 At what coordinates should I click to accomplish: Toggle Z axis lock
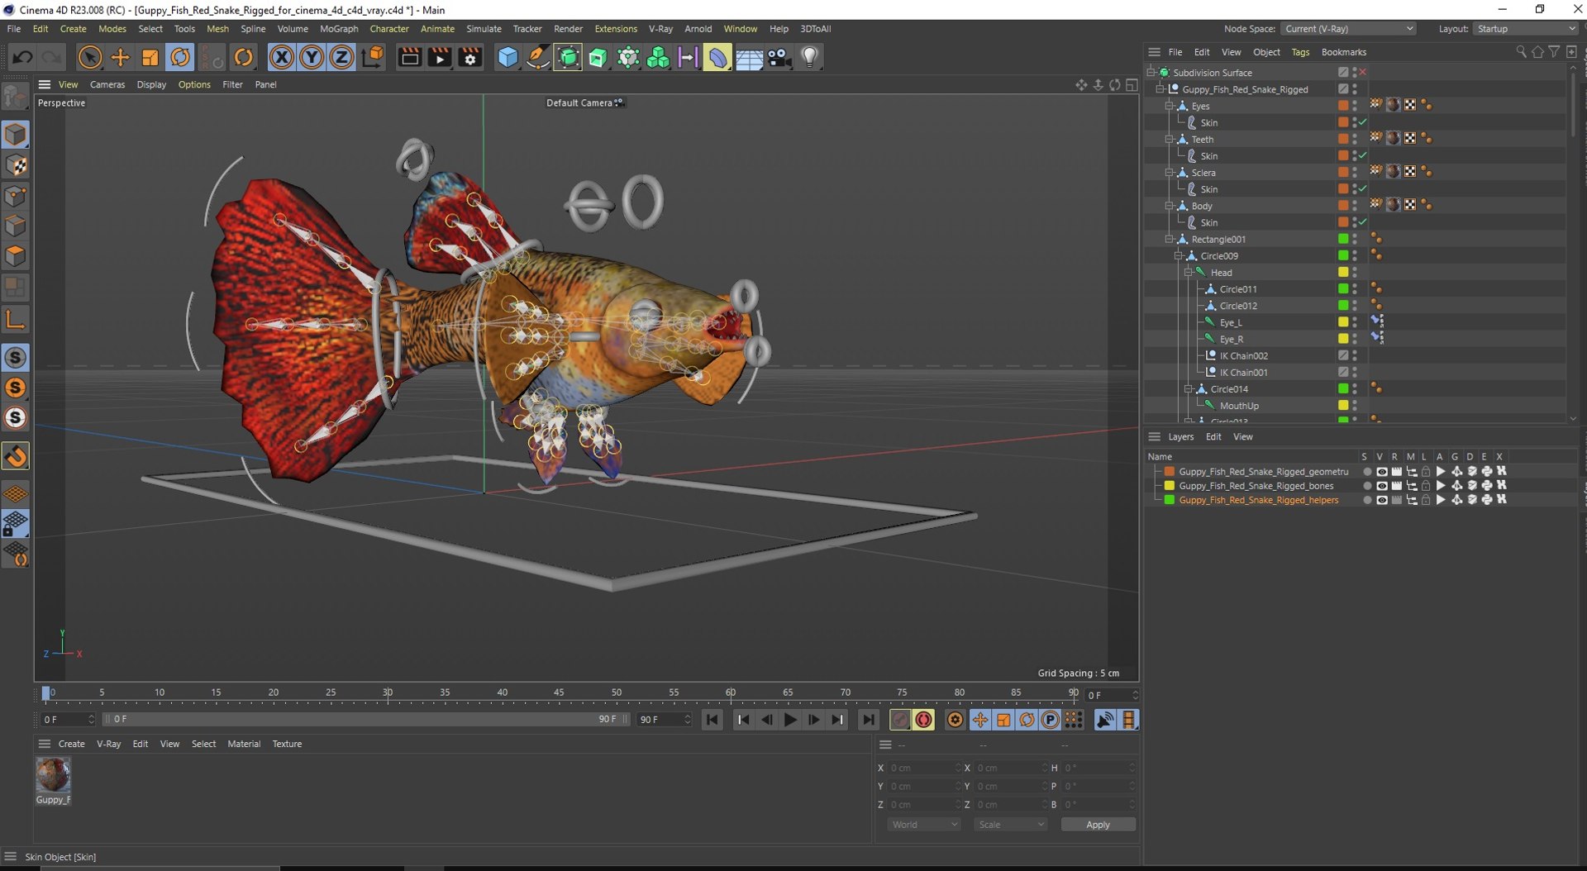(341, 57)
